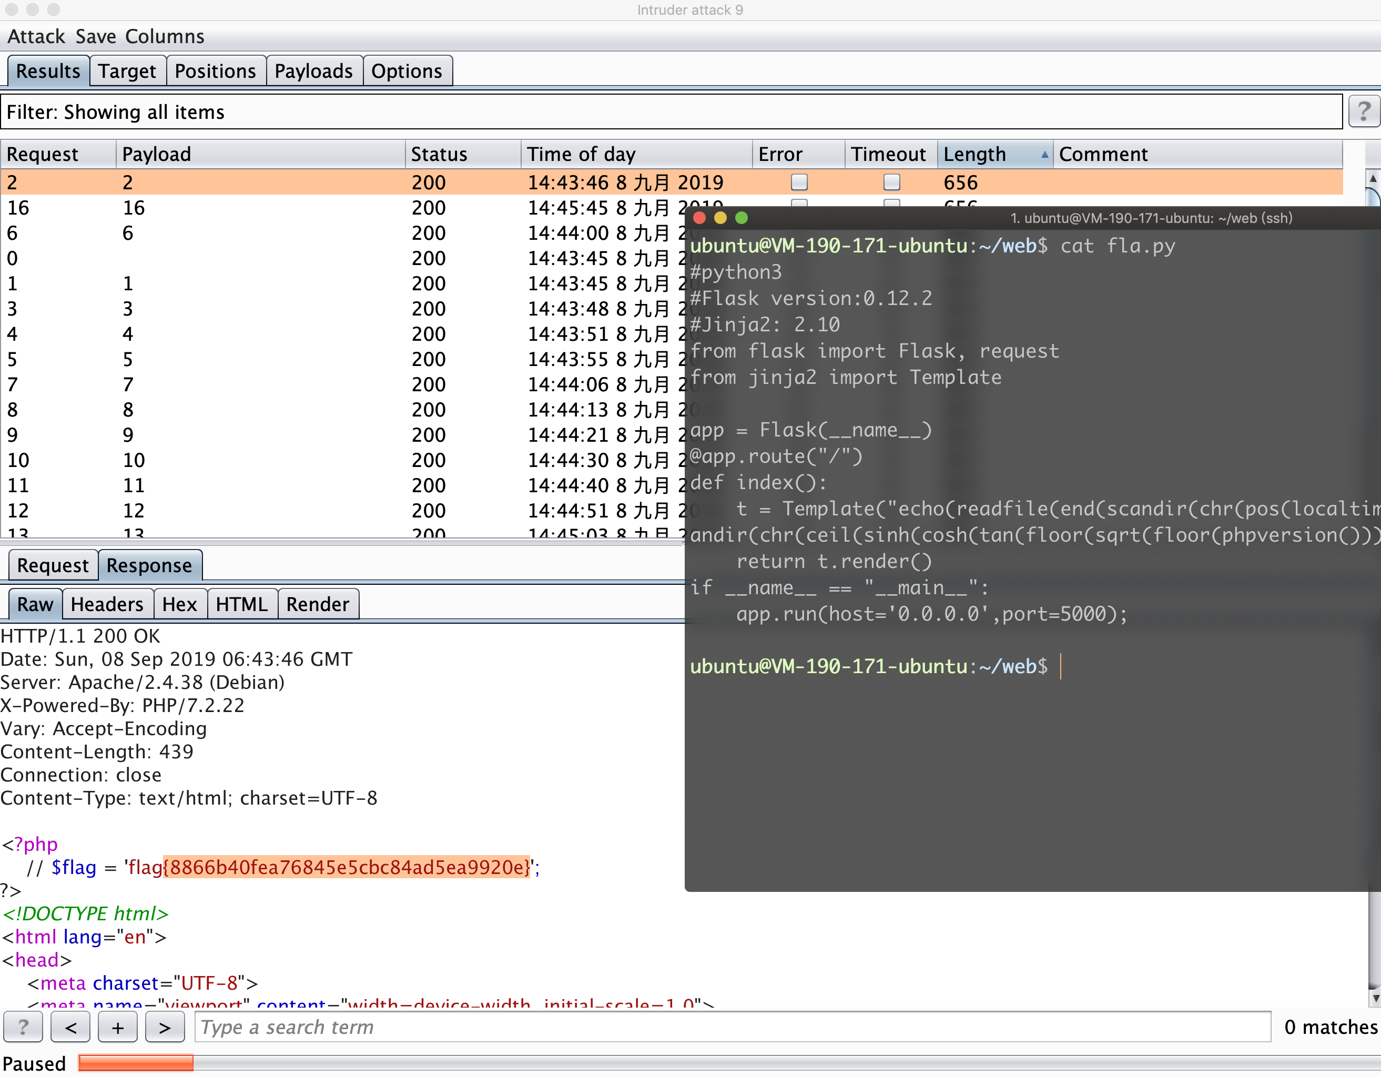Select request 7 result row
The image size is (1381, 1077).
pyautogui.click(x=342, y=384)
